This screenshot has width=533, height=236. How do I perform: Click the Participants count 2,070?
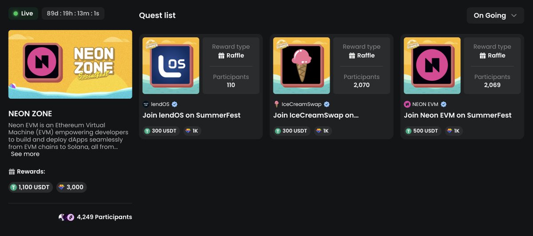tap(362, 85)
